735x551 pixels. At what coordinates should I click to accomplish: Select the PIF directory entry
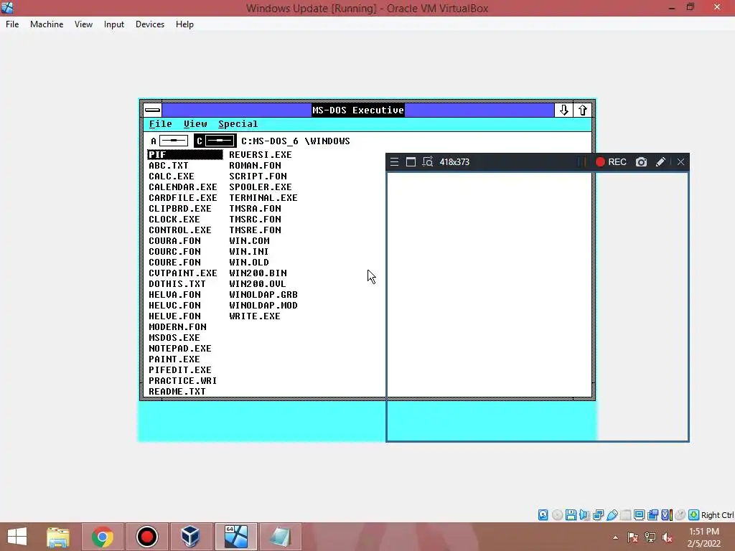[185, 155]
